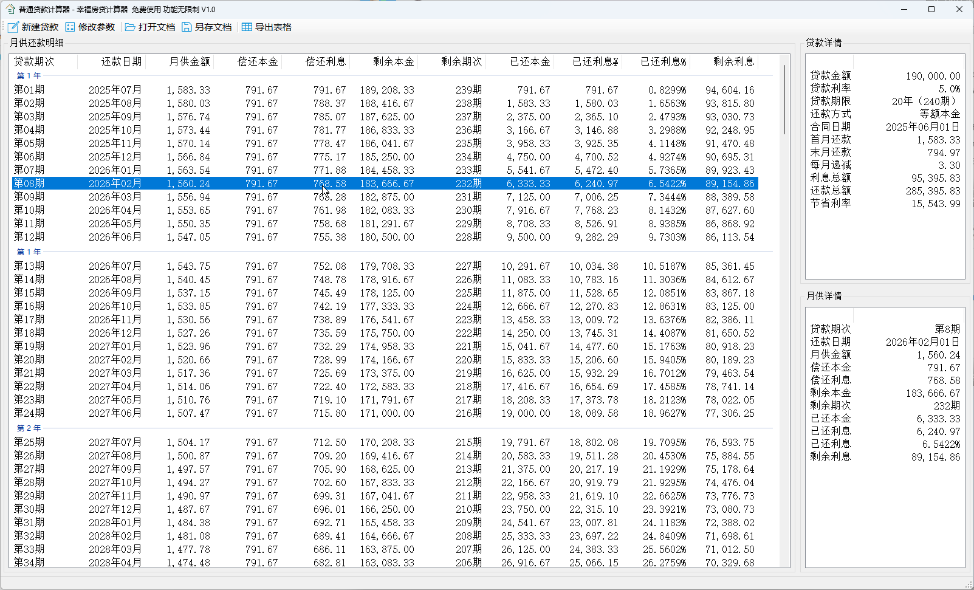Screen dimensions: 974x590
Task: Click the 新建贷款 toolbar icon
Action: [13, 27]
